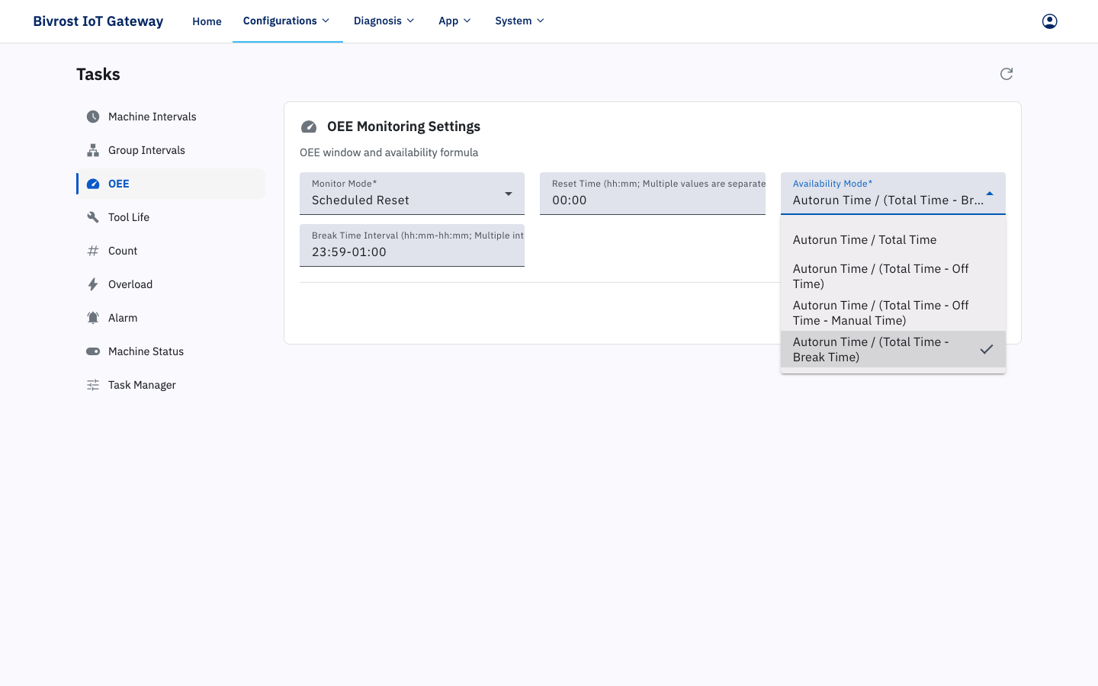
Task: Open Machine Intervals task page
Action: click(171, 117)
